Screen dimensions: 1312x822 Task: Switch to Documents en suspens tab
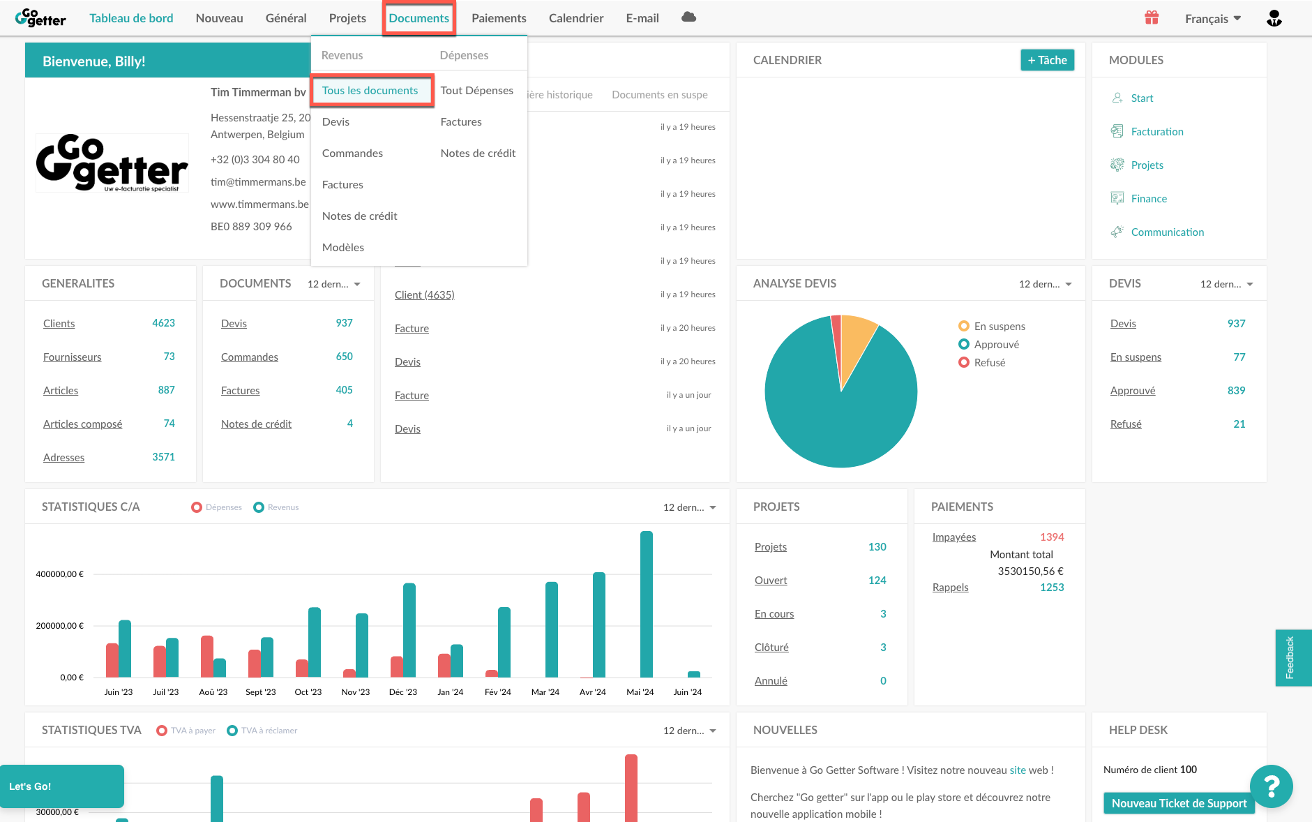(660, 95)
